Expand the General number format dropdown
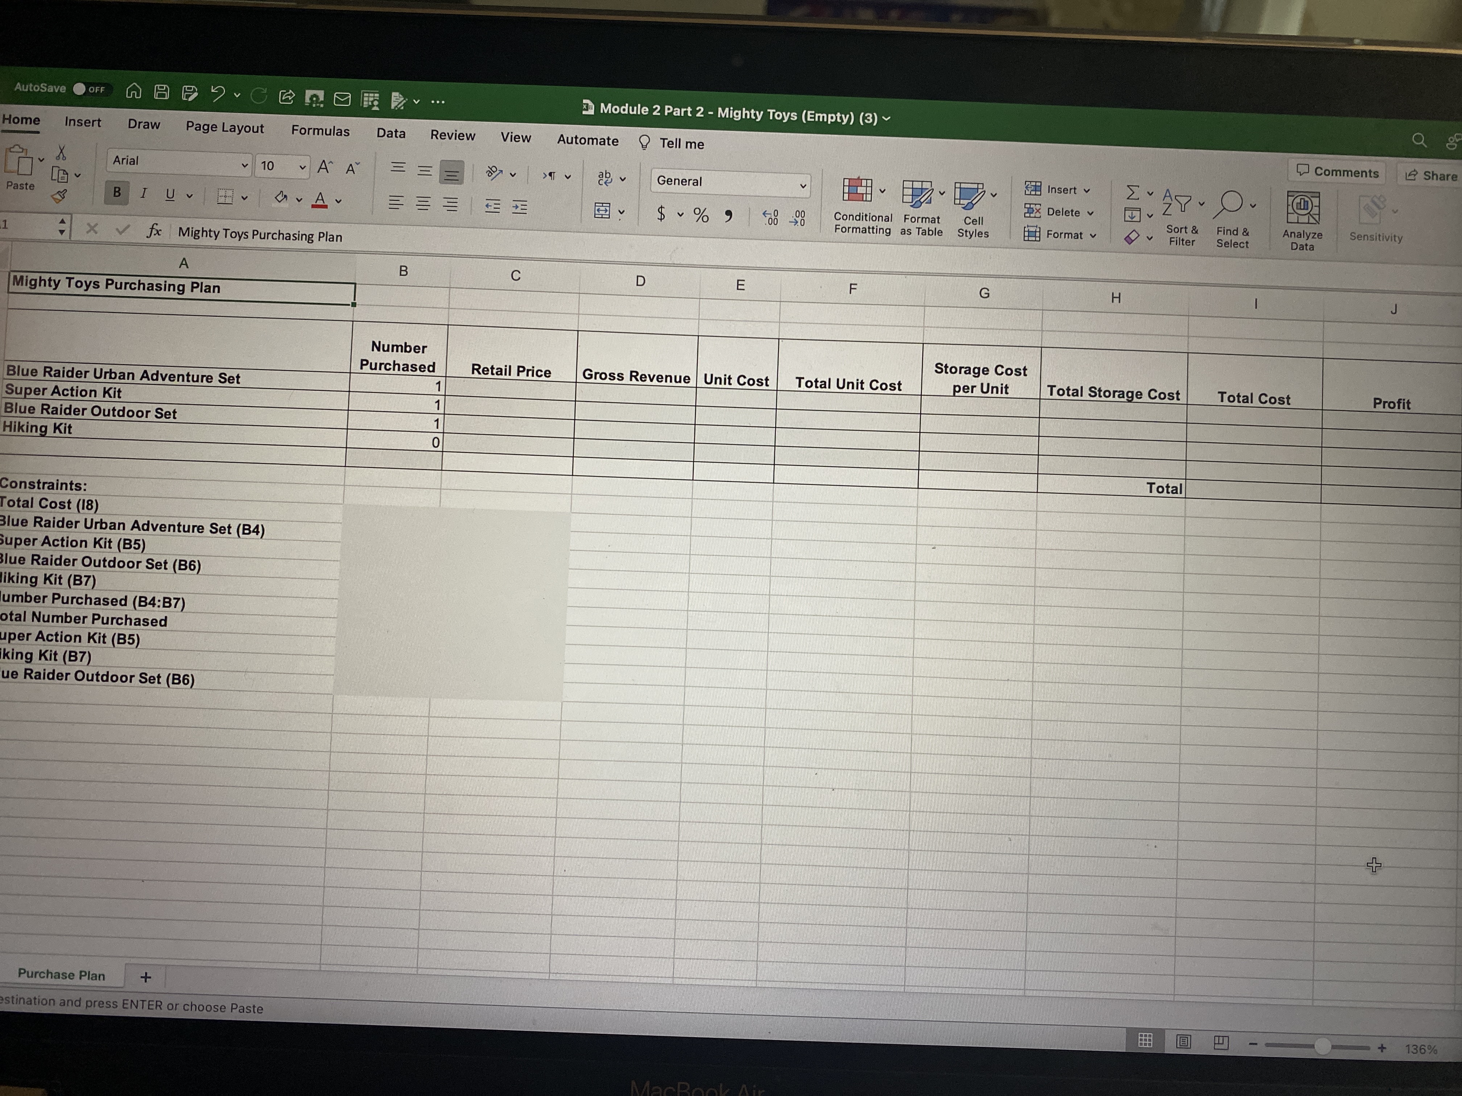This screenshot has width=1462, height=1096. click(802, 186)
